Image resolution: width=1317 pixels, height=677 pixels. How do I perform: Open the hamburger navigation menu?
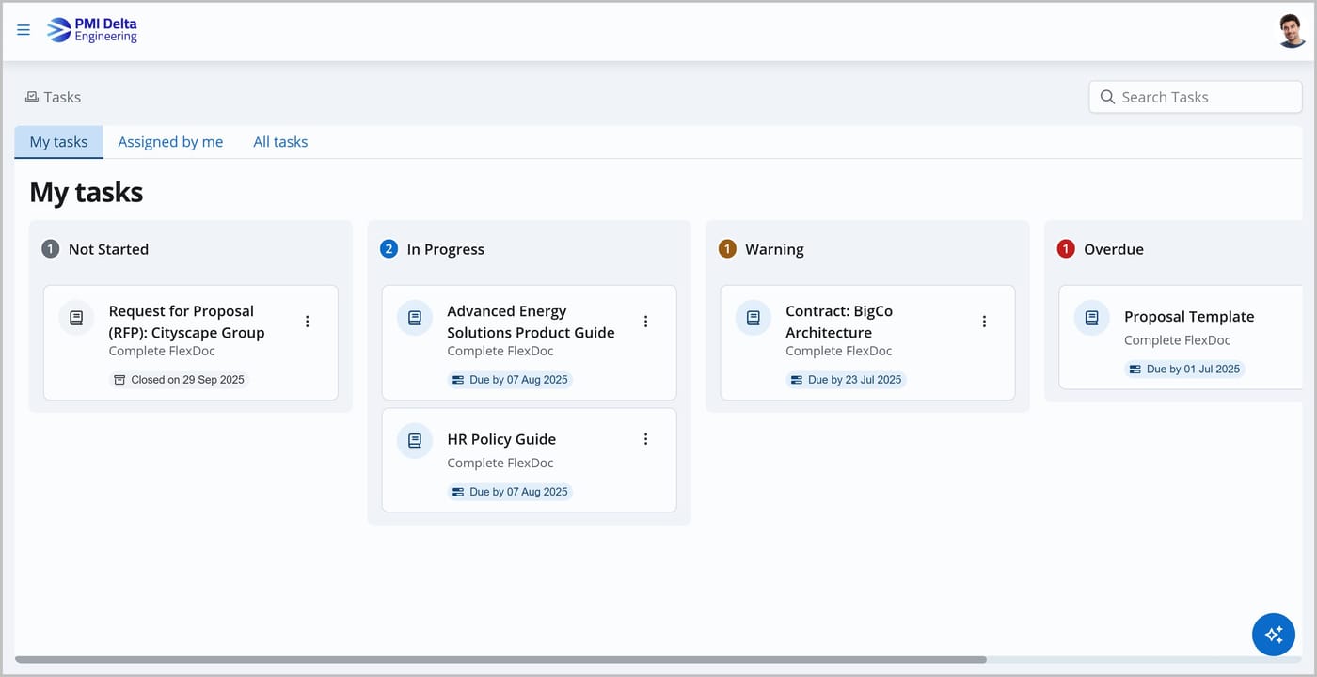tap(24, 30)
